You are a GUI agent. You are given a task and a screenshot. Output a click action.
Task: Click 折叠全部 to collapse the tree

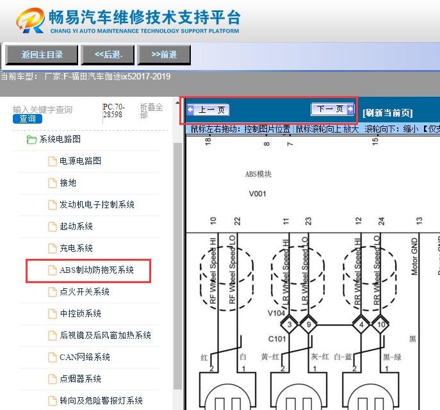[151, 111]
